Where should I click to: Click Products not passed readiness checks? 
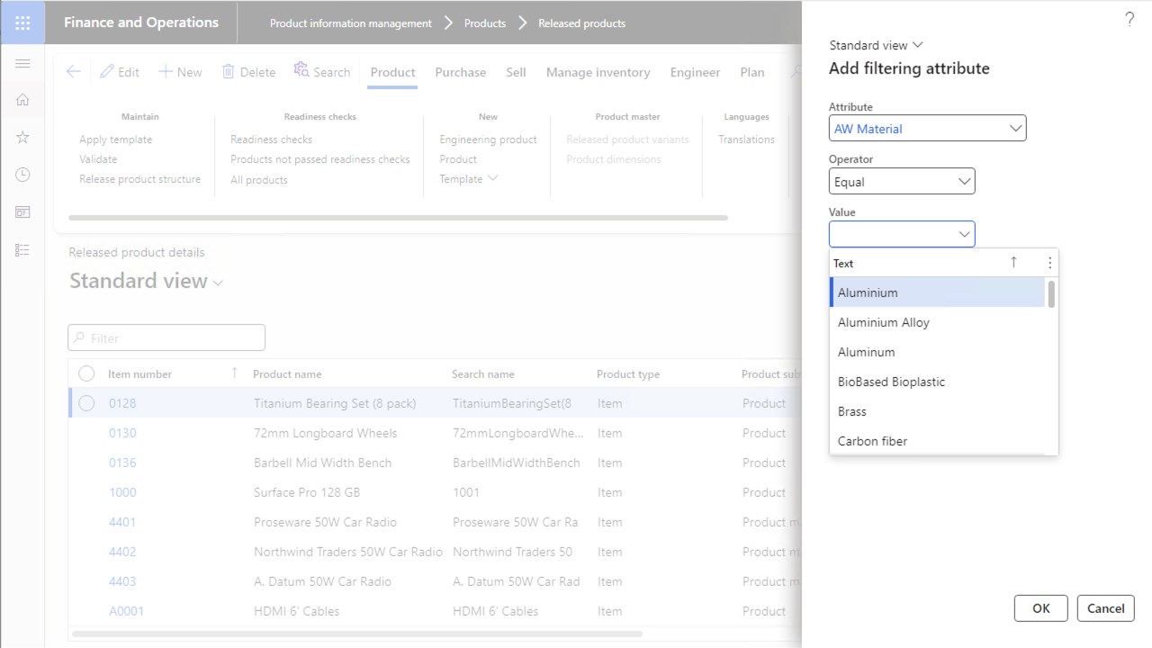click(320, 159)
